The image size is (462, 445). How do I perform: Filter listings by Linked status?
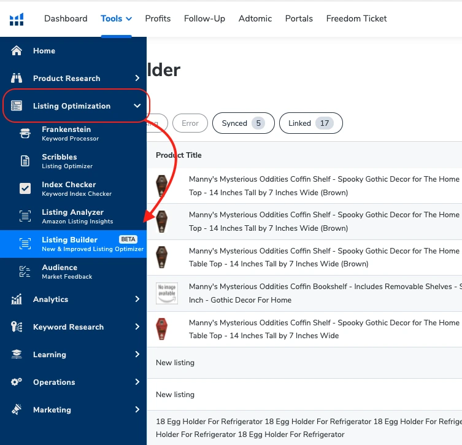click(x=310, y=123)
